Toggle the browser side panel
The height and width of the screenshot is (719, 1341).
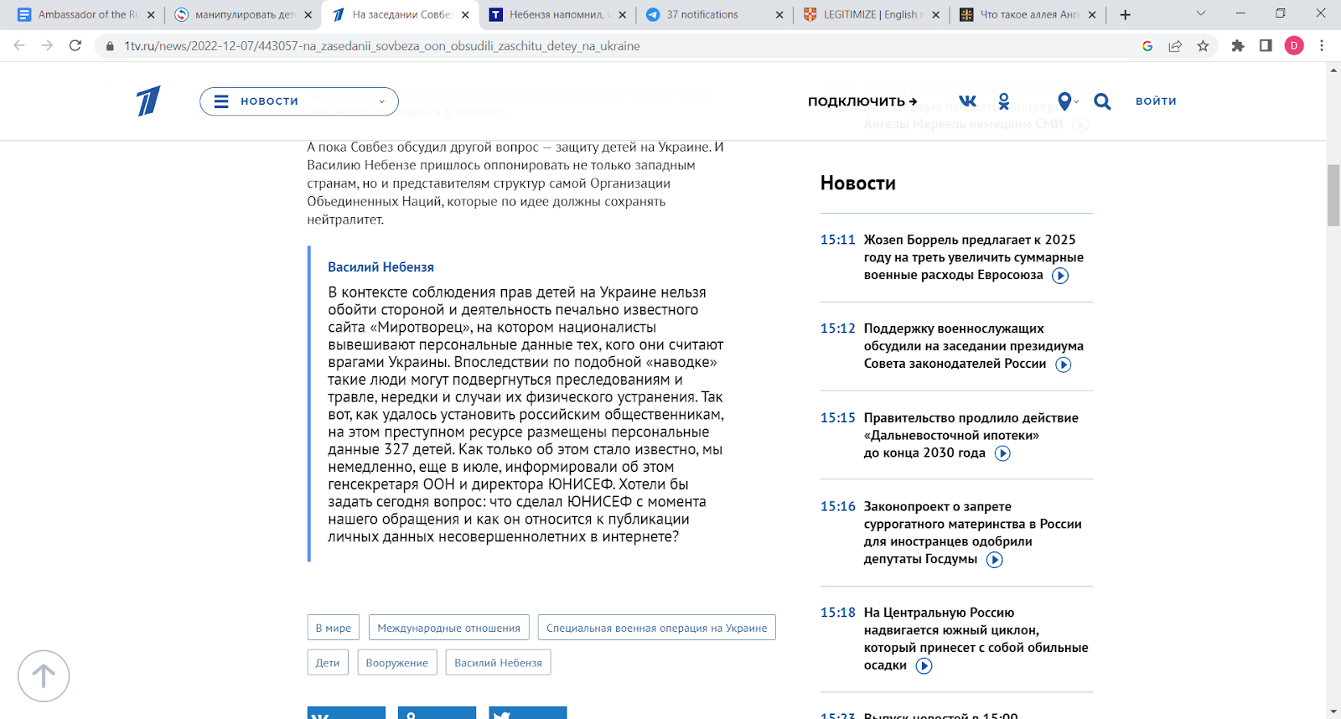(x=1266, y=46)
